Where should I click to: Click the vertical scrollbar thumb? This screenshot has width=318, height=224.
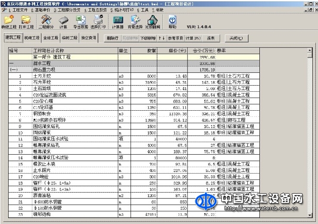click(310, 55)
